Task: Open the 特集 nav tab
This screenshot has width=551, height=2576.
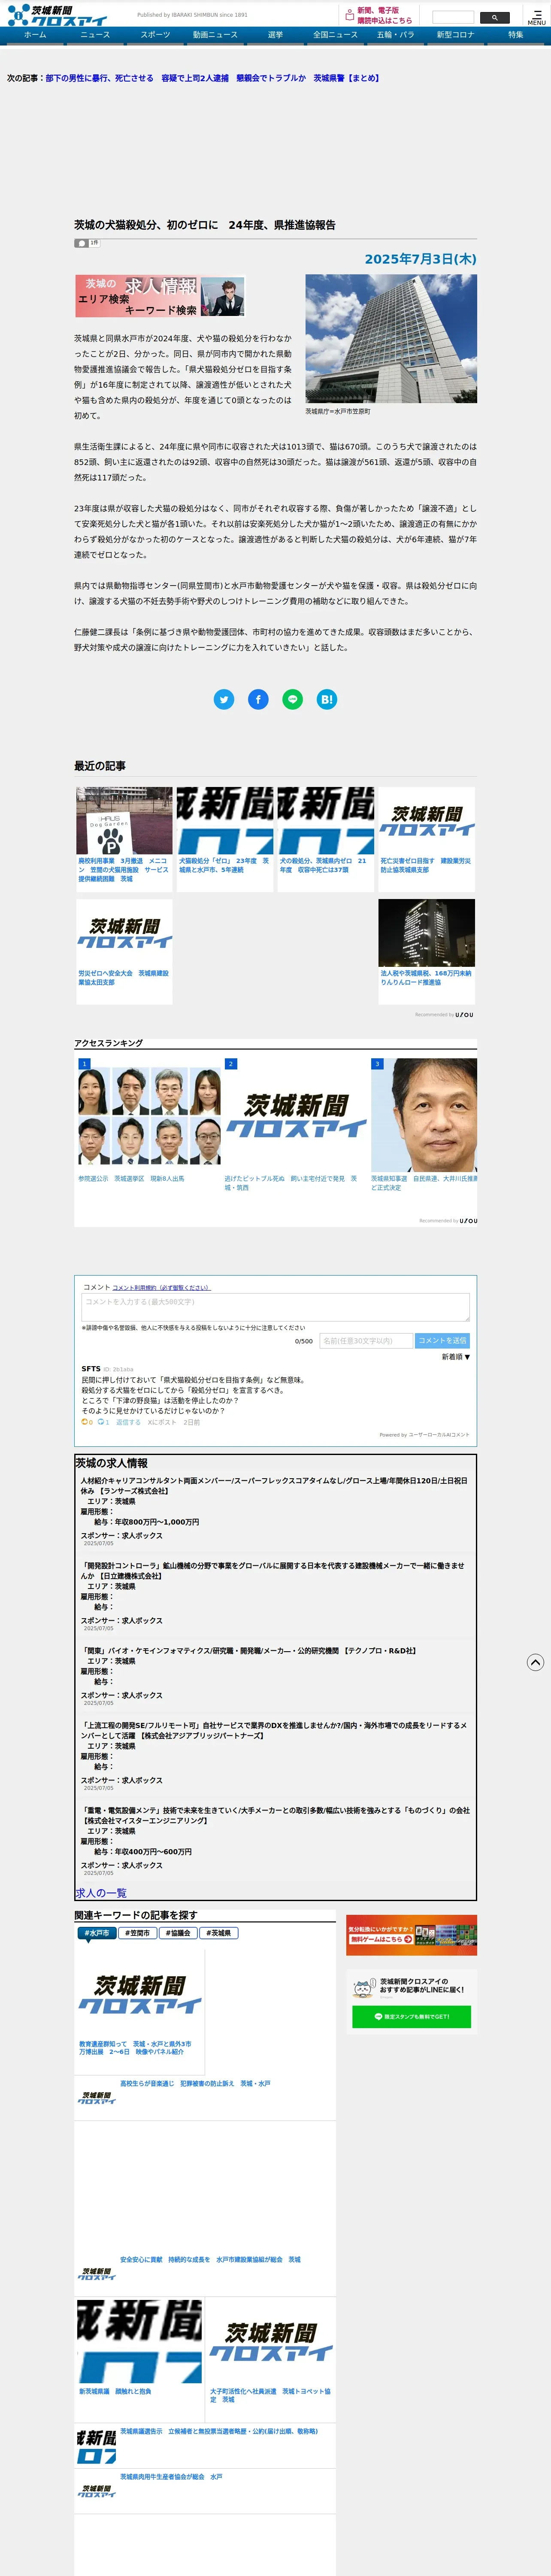Action: 515,35
